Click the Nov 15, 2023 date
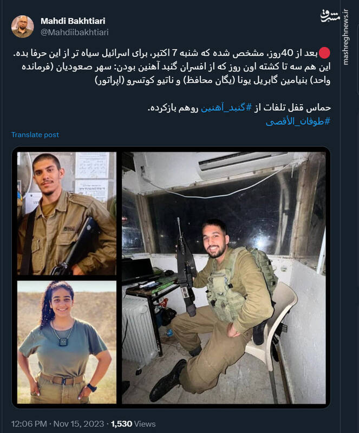Viewport: 359px width, 433px height. 79,424
